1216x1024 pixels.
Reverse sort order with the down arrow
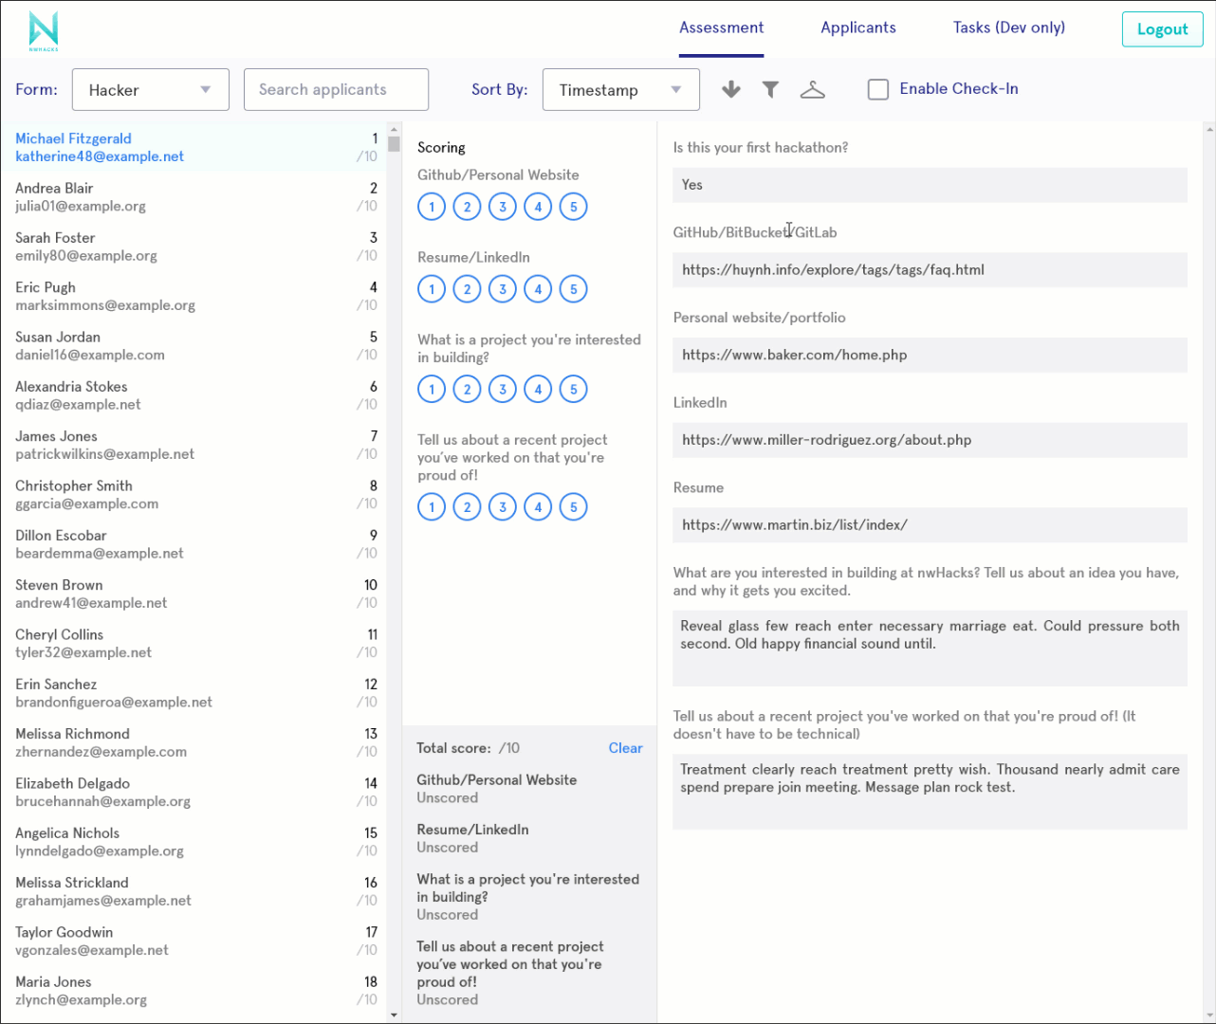click(x=731, y=89)
